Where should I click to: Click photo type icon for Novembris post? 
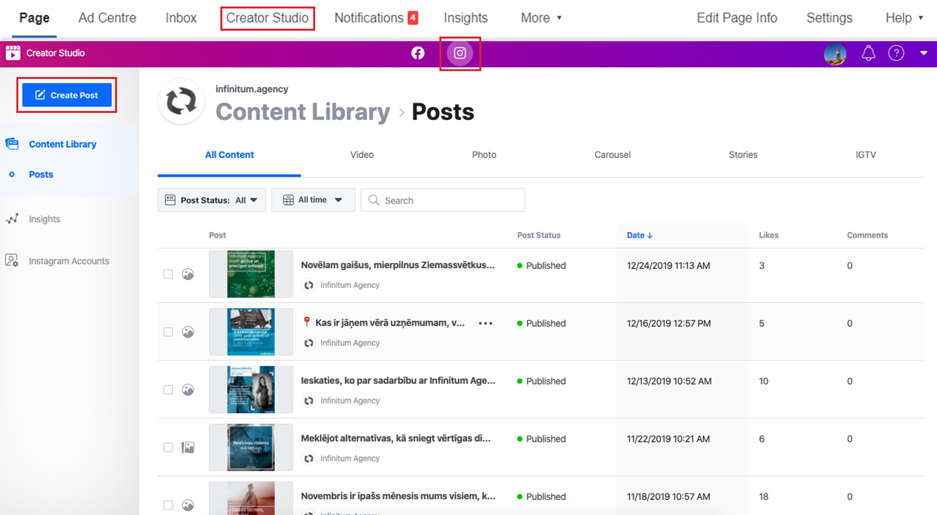[x=188, y=505]
